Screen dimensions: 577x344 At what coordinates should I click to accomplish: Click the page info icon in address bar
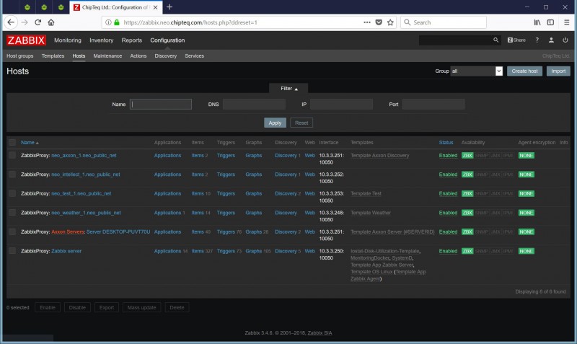pos(108,22)
